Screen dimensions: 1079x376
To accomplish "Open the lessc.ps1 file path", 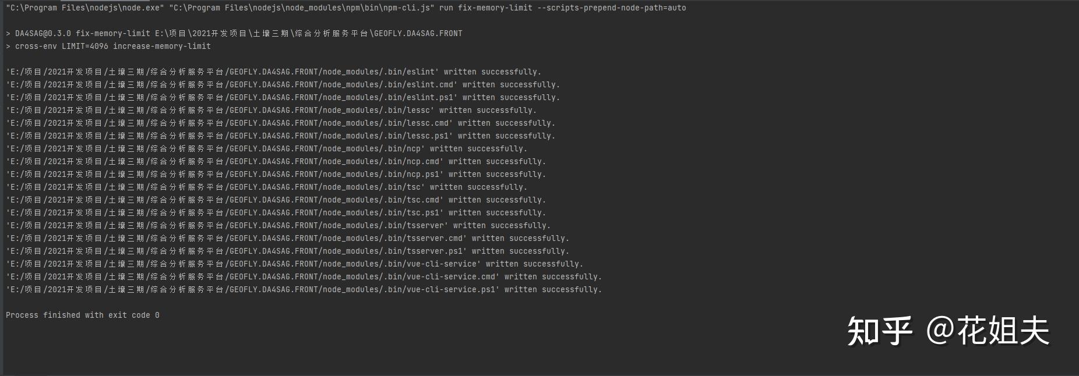I will coord(230,136).
